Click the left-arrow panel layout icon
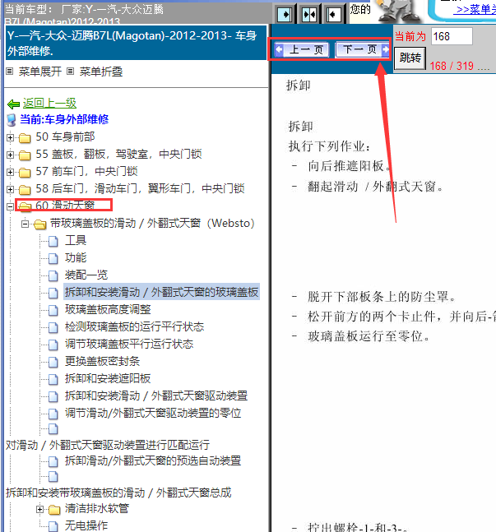Viewport: 496px width, 532px height. click(x=333, y=15)
